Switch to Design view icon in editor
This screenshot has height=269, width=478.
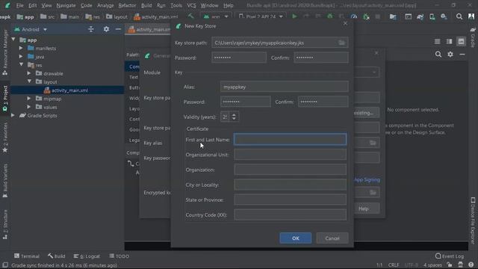(461, 42)
